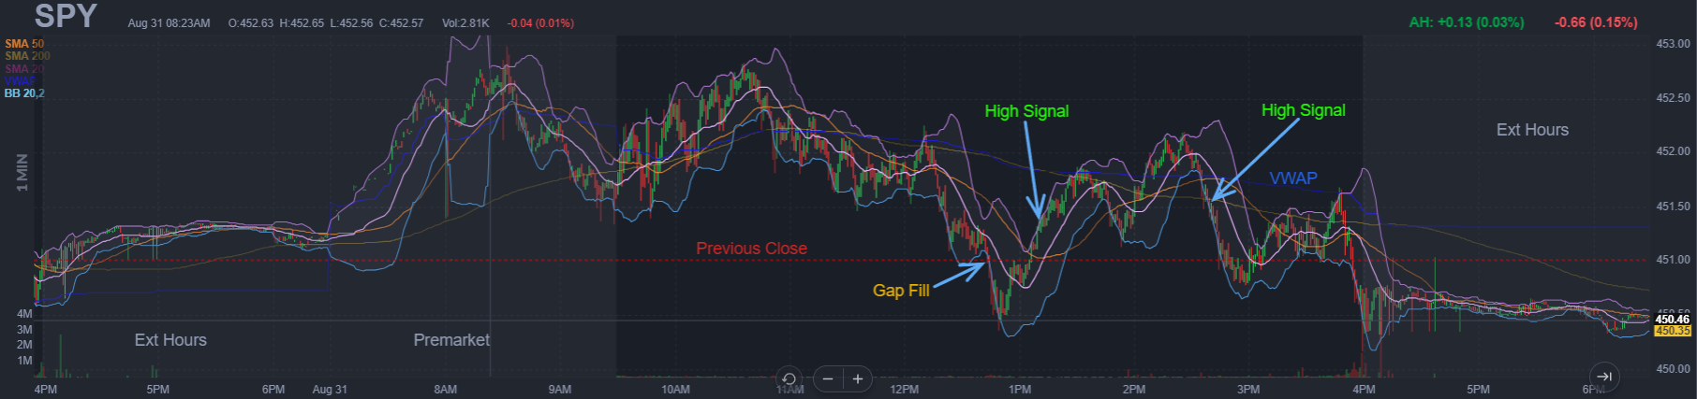Click the 2PM time axis marker
The height and width of the screenshot is (399, 1697).
[1134, 390]
